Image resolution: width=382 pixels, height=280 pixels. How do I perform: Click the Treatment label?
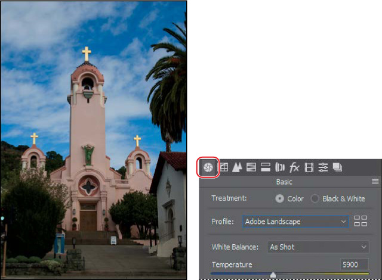229,198
